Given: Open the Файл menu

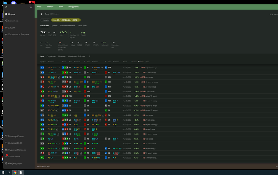Looking at the screenshot, I should [x=39, y=7].
